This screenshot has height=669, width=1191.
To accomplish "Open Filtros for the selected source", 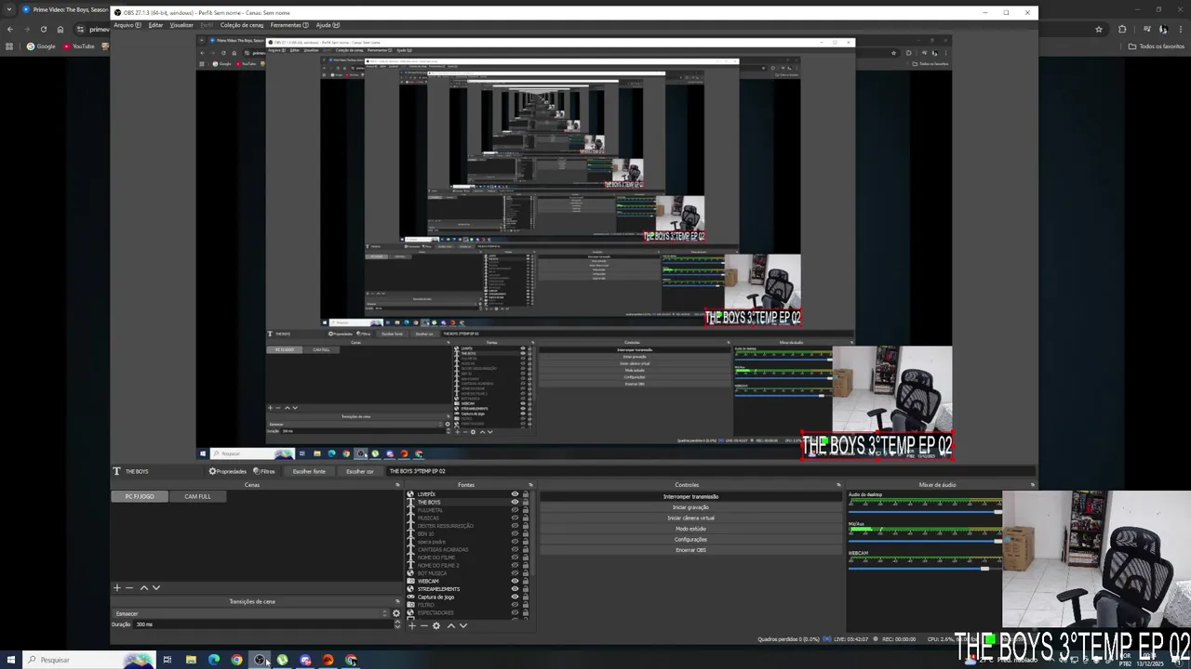I will [264, 471].
